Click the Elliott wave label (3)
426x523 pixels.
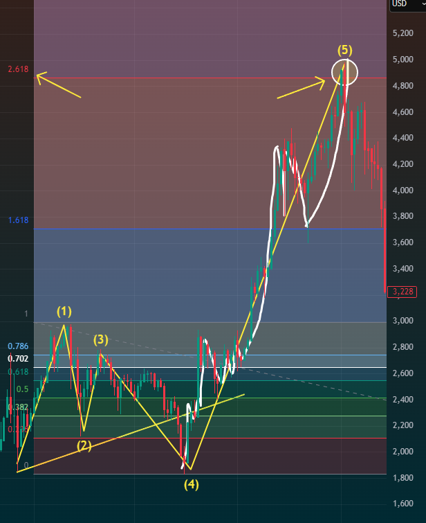pos(100,340)
